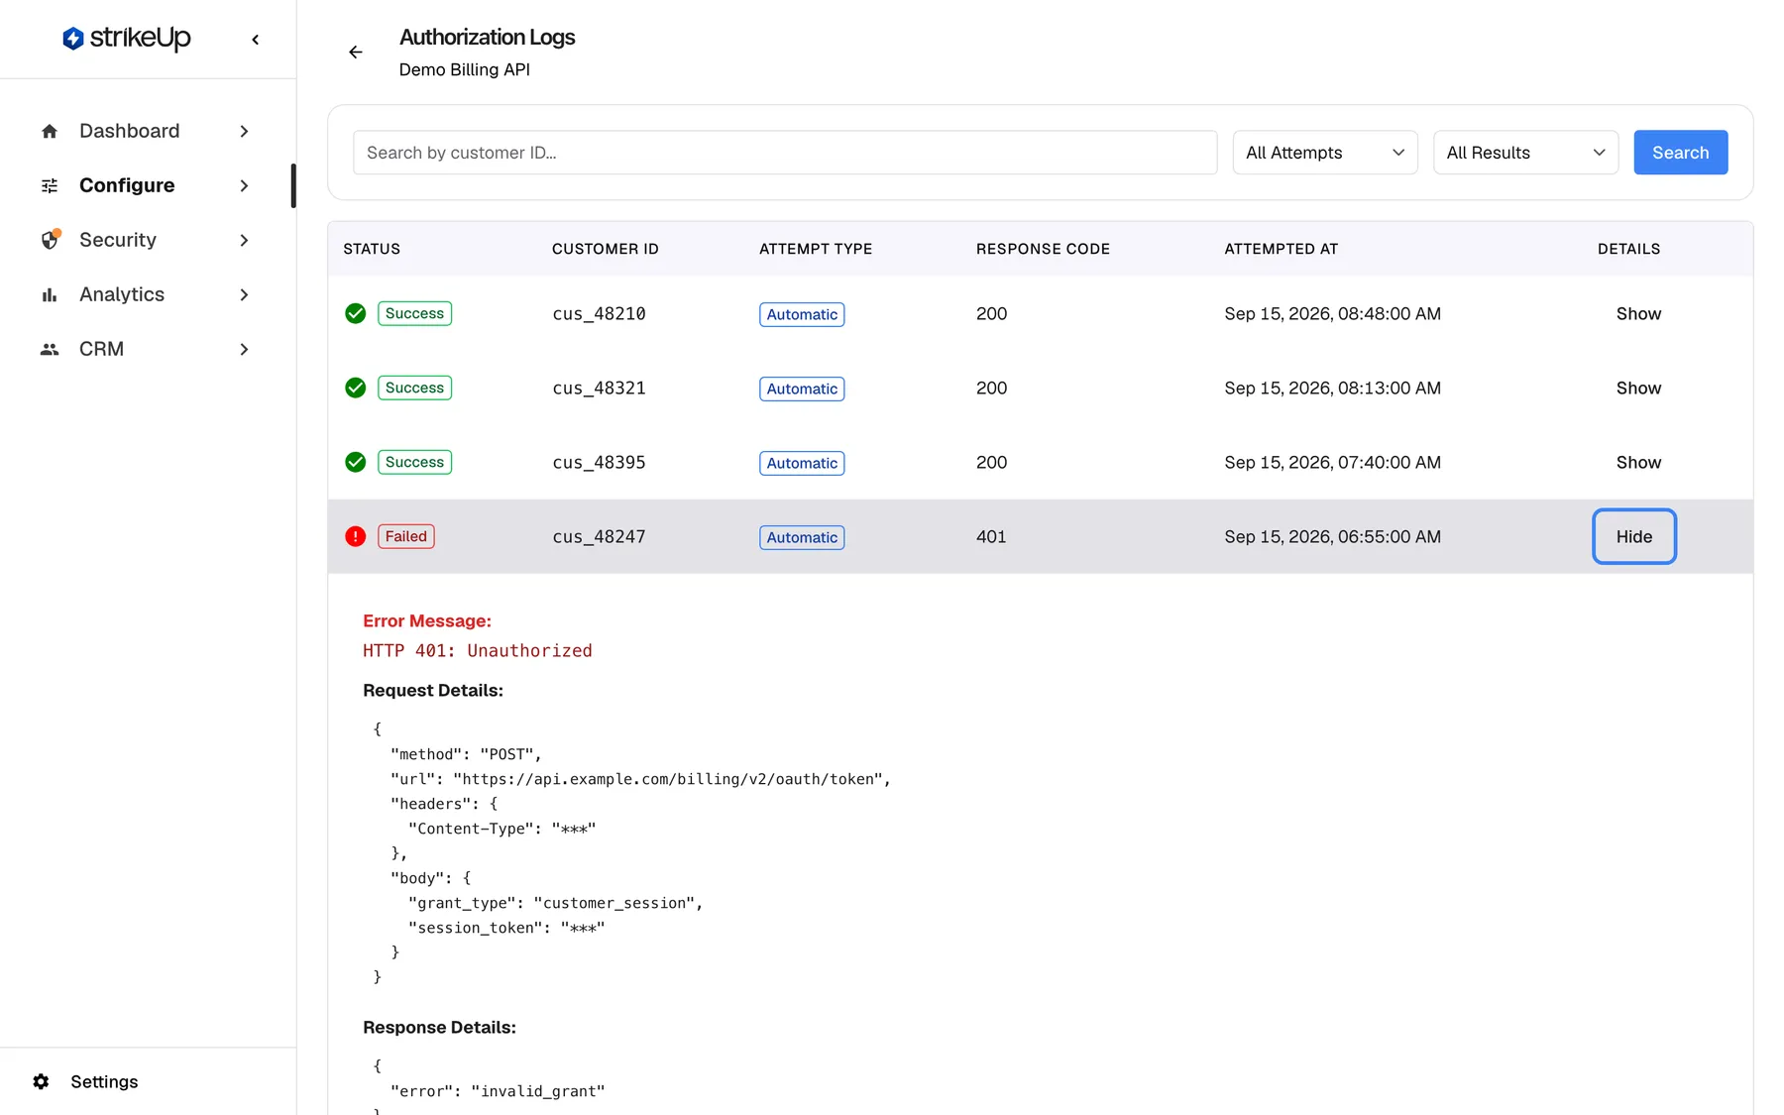The width and height of the screenshot is (1784, 1115).
Task: Collapse the sidebar with the chevron
Action: pos(256,40)
